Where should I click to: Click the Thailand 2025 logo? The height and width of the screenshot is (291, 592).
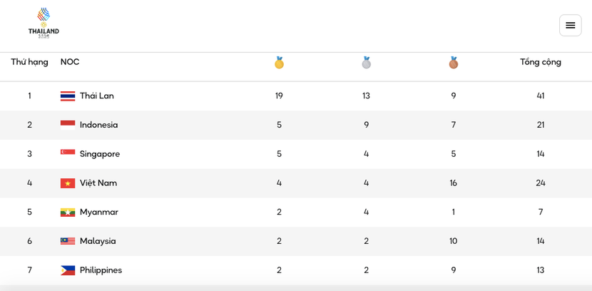click(x=44, y=22)
